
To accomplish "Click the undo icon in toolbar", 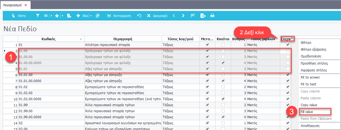I will coord(139,16).
